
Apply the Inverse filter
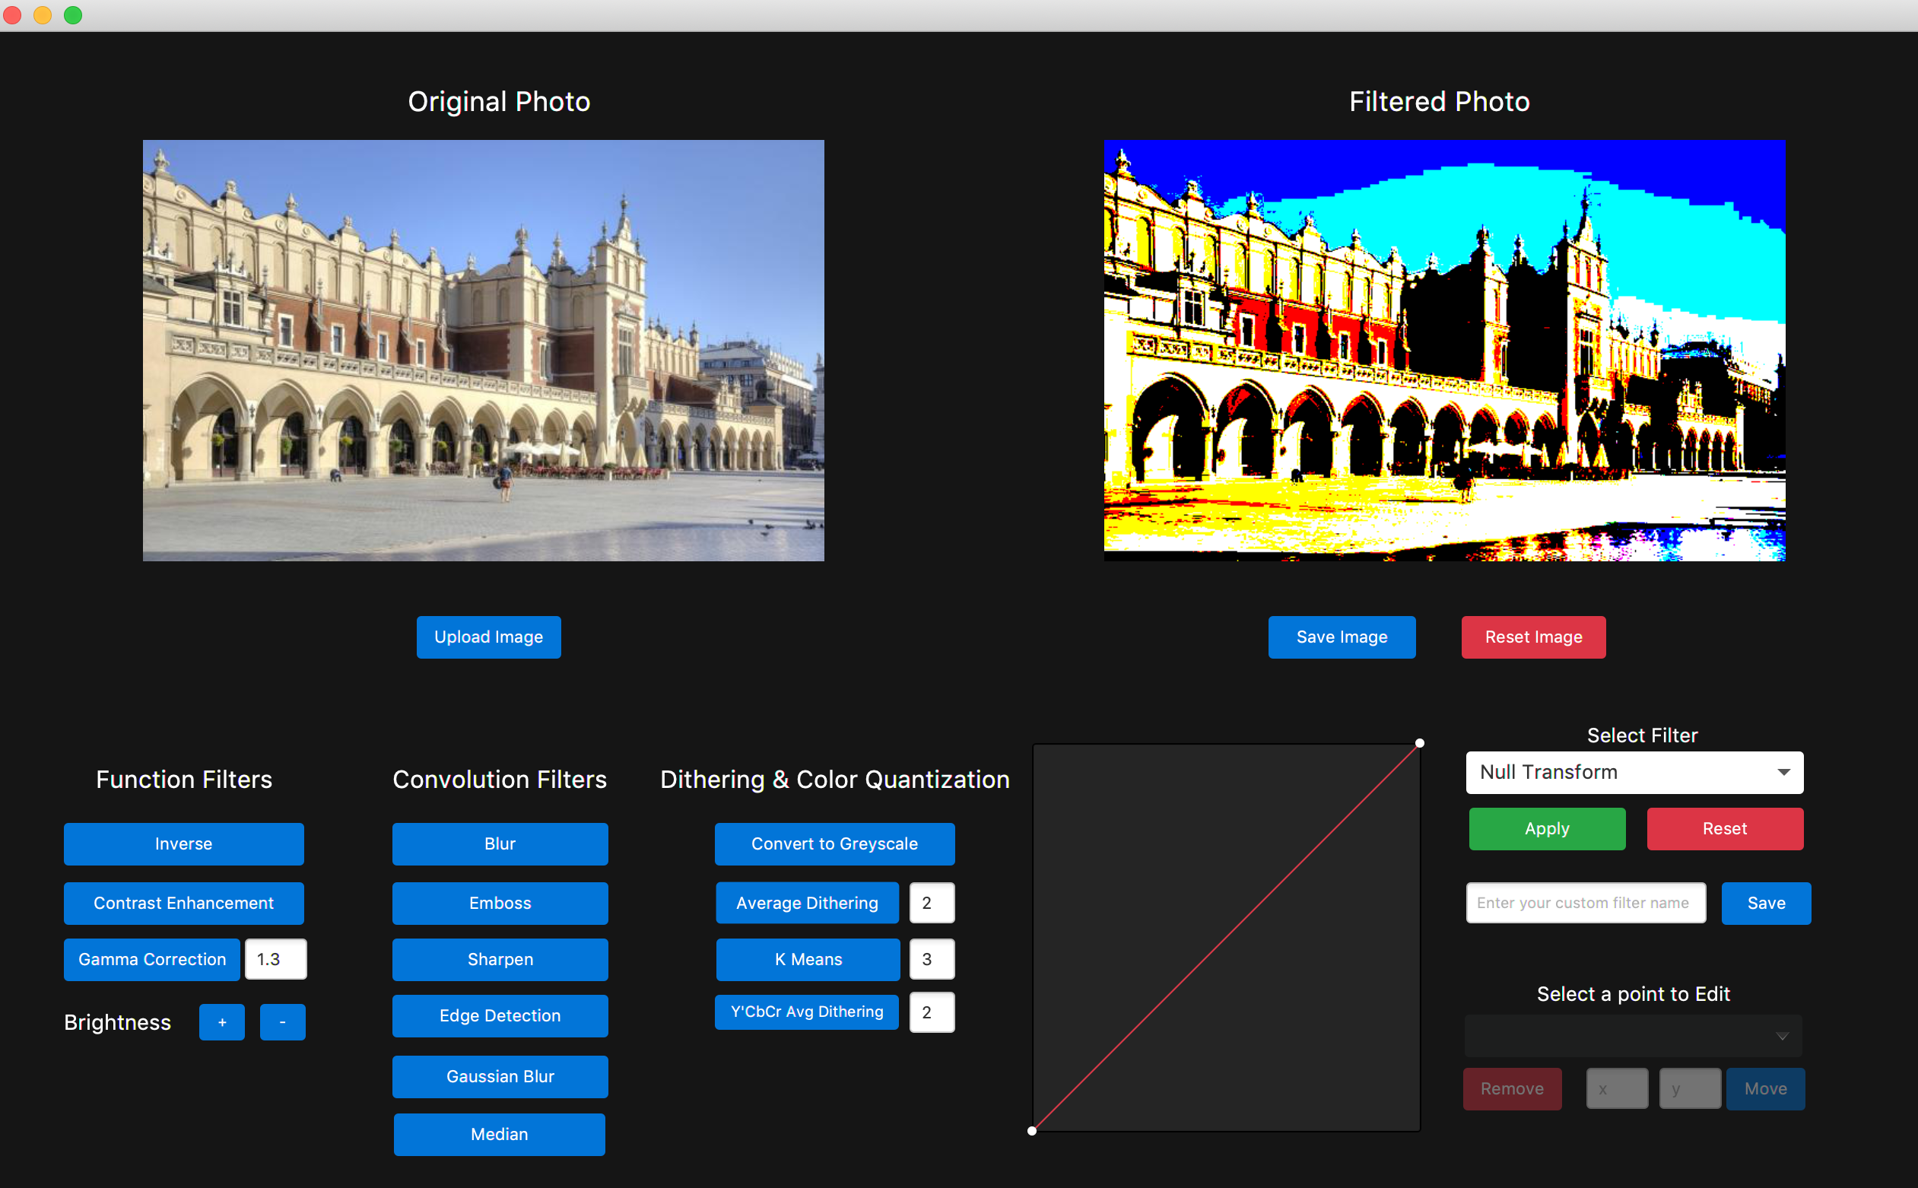[x=183, y=844]
